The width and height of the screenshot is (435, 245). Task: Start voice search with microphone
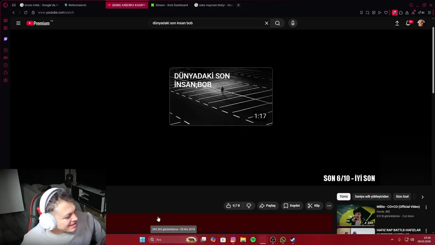click(293, 23)
